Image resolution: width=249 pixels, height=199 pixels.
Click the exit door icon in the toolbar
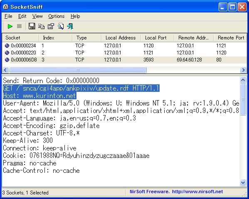pyautogui.click(x=70, y=26)
